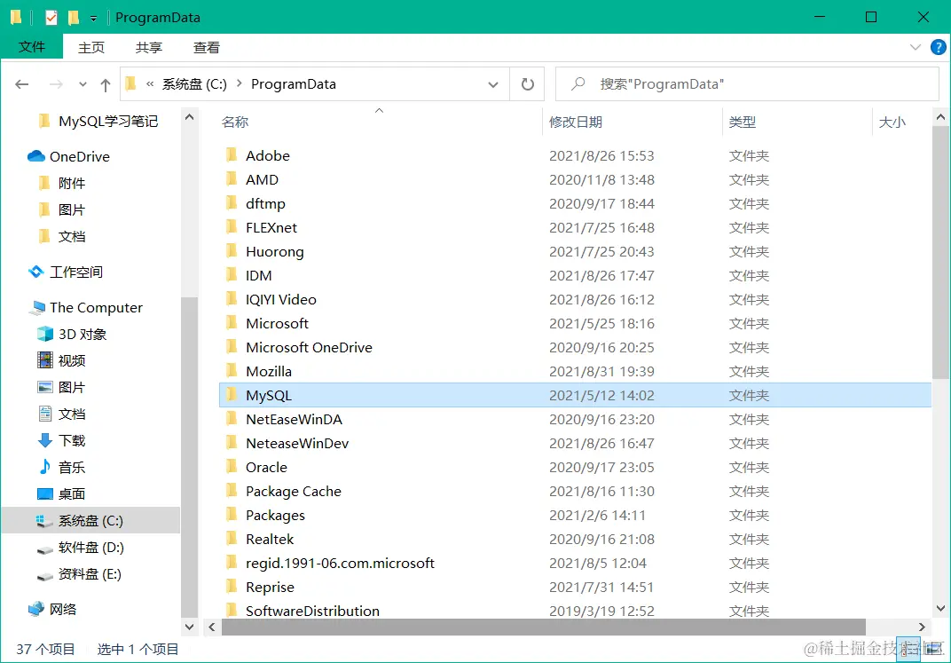Open MySQL学习笔记 in quick access

[x=108, y=122]
